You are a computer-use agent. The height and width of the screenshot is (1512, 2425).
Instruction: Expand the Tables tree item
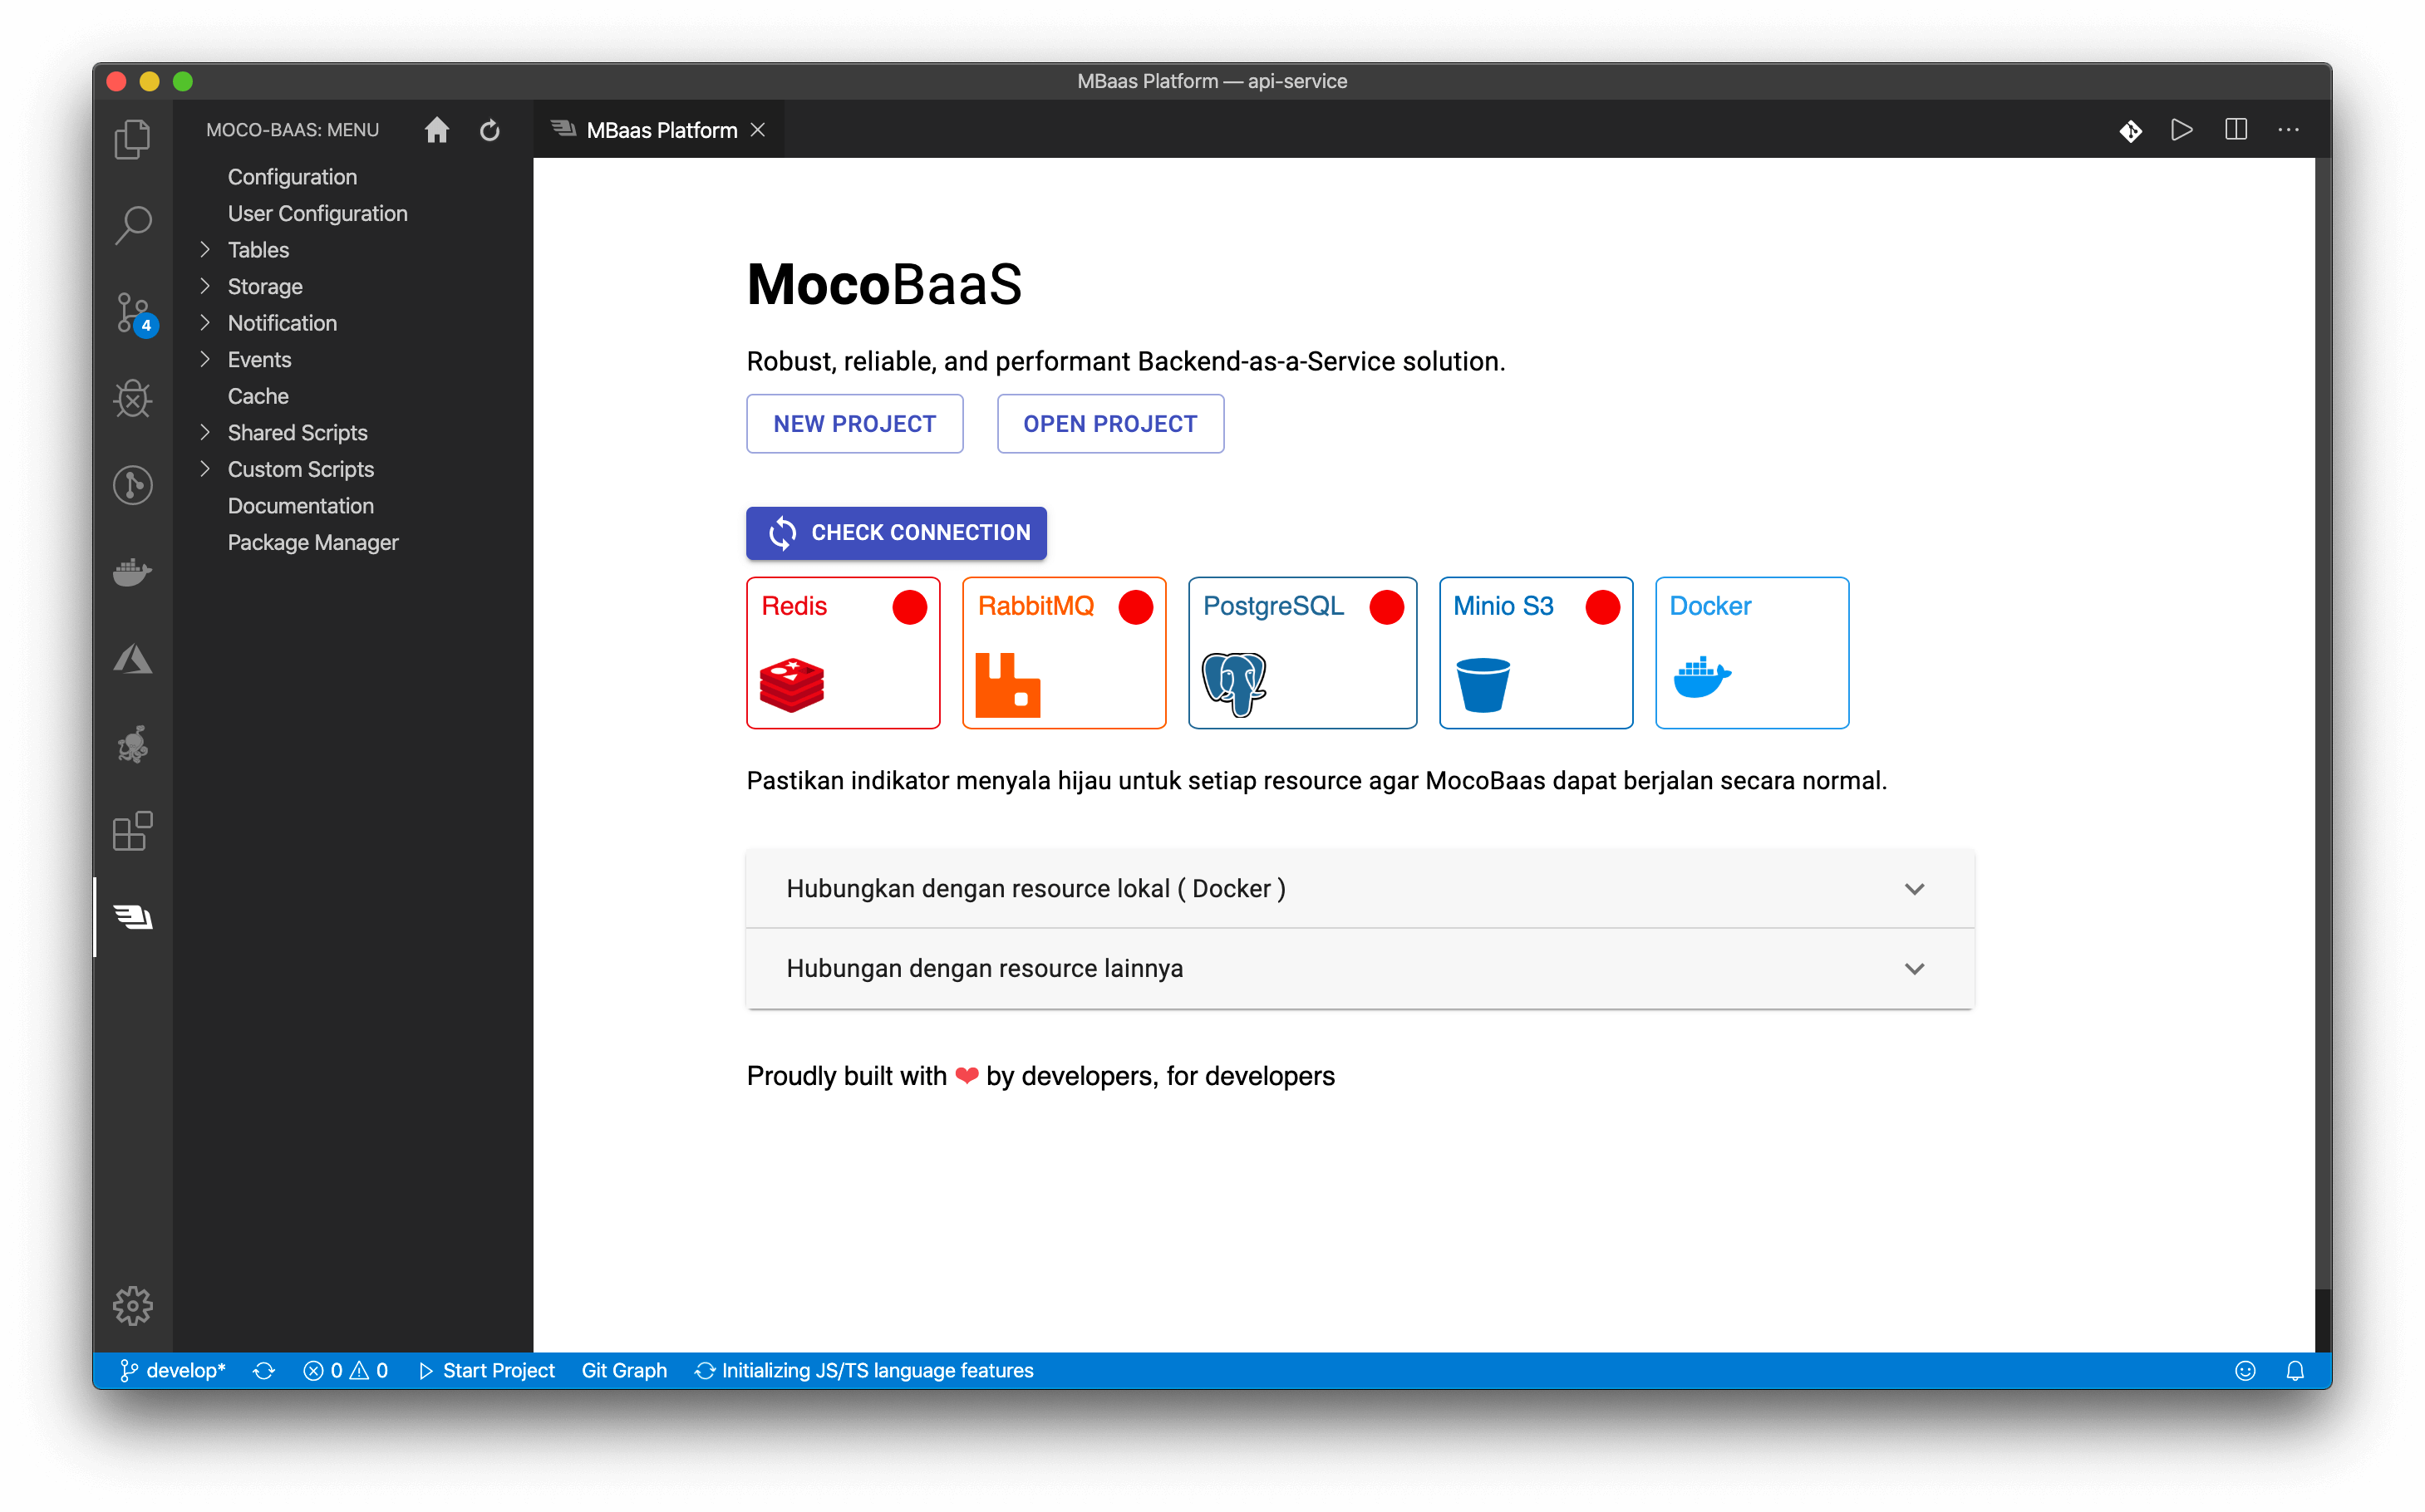pyautogui.click(x=258, y=250)
